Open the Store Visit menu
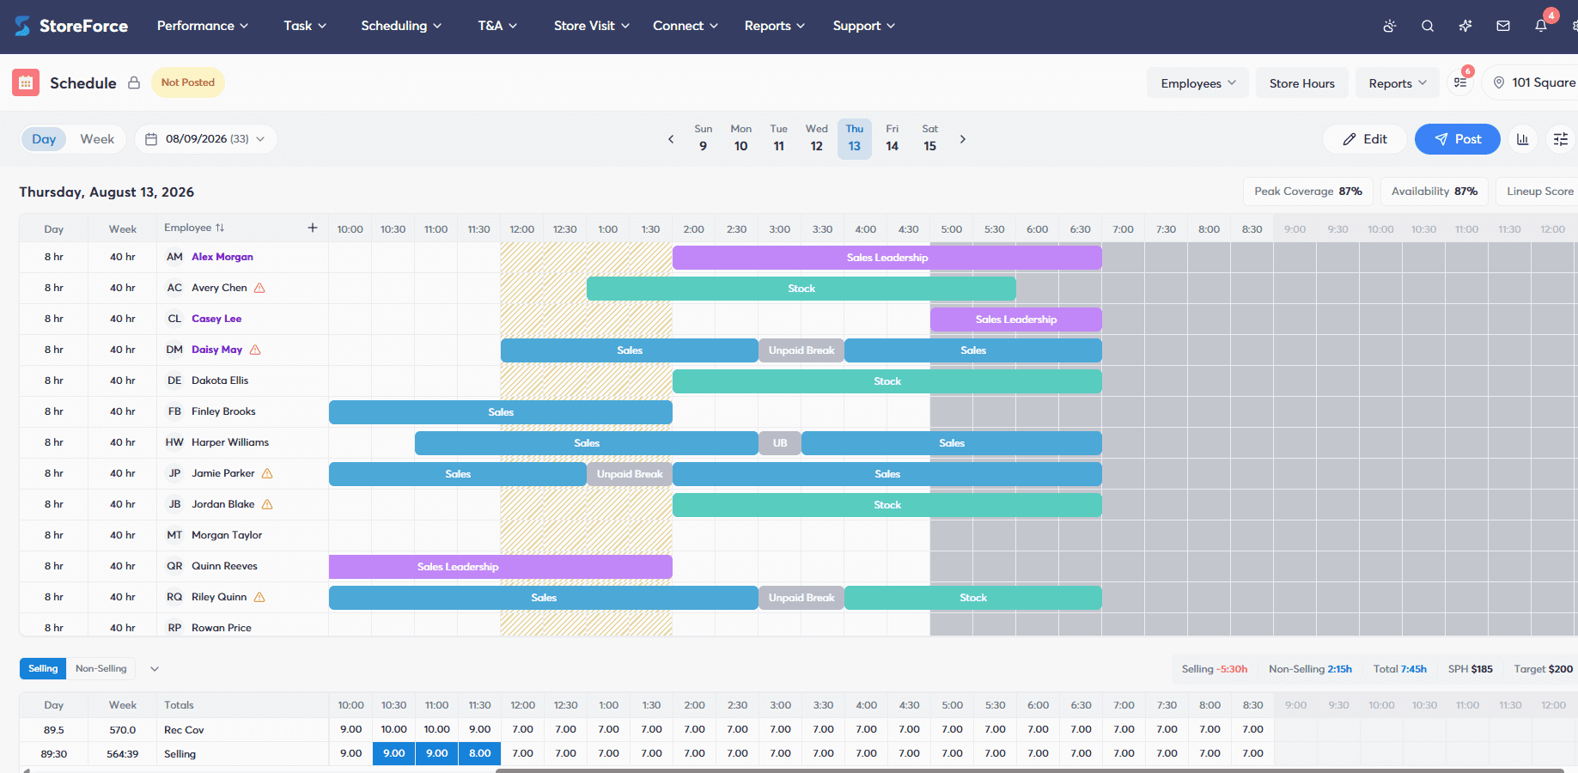Viewport: 1578px width, 773px height. click(592, 26)
